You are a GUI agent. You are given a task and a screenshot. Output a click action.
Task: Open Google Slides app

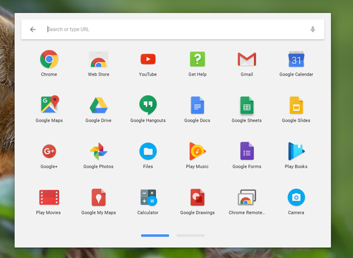(x=296, y=105)
